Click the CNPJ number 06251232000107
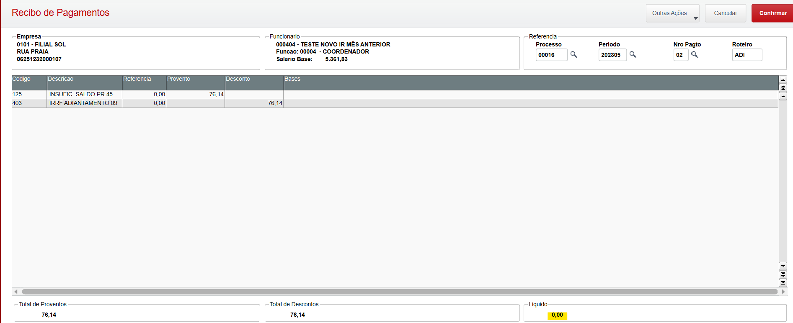The image size is (793, 323). (x=39, y=59)
